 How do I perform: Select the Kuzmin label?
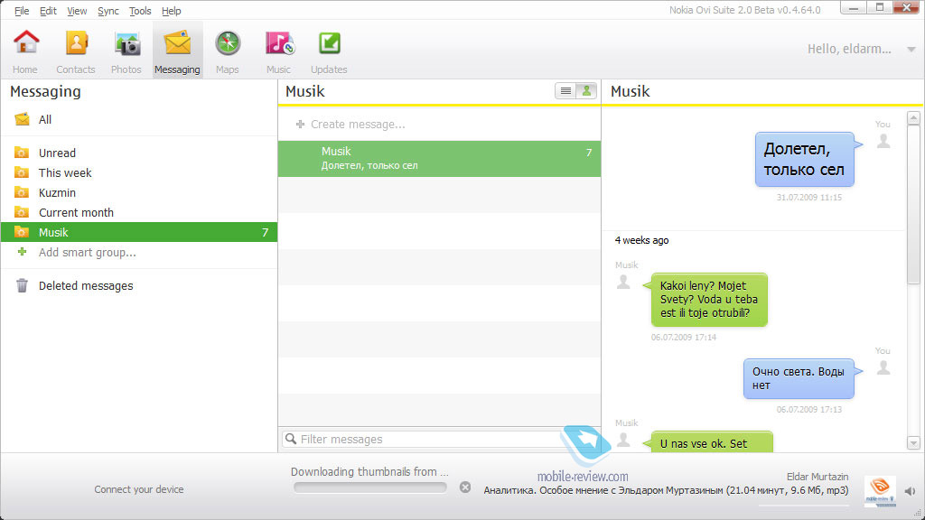[x=57, y=193]
